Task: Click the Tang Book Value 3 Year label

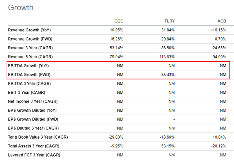Action: 37,137
